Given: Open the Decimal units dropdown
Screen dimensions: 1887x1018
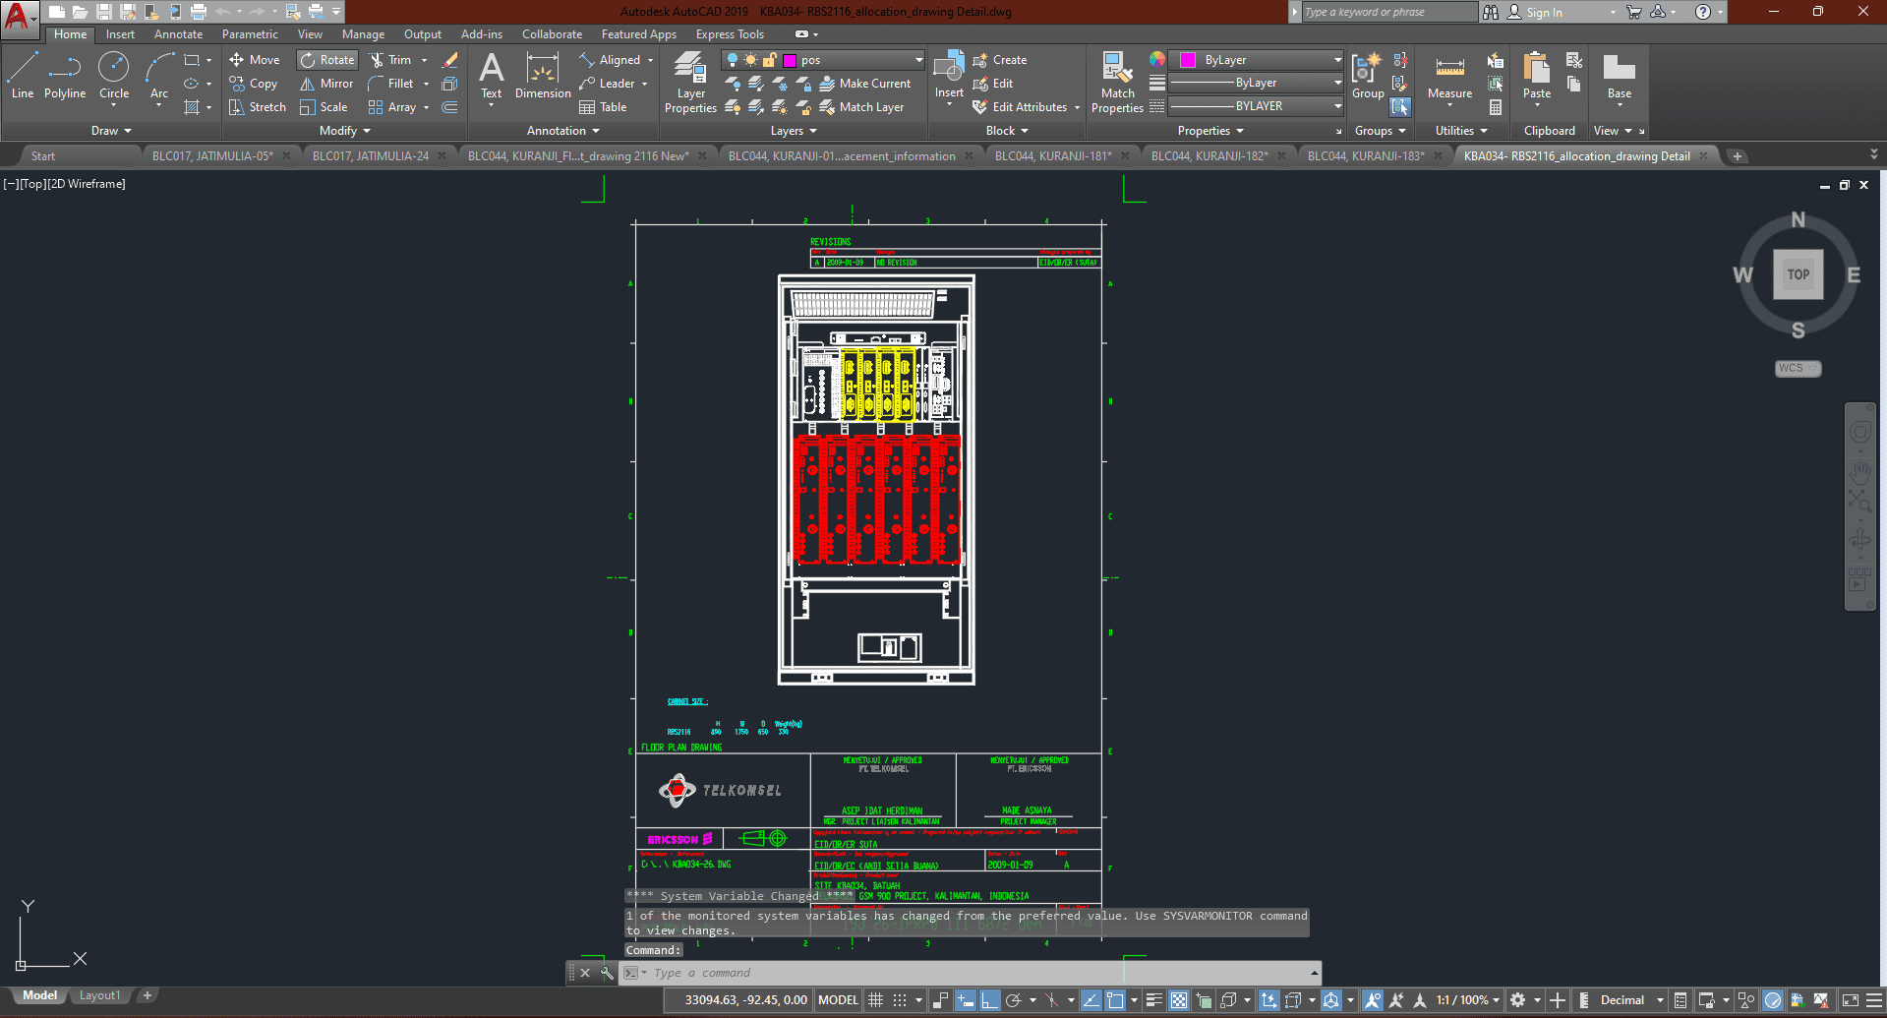Looking at the screenshot, I should 1630,1000.
